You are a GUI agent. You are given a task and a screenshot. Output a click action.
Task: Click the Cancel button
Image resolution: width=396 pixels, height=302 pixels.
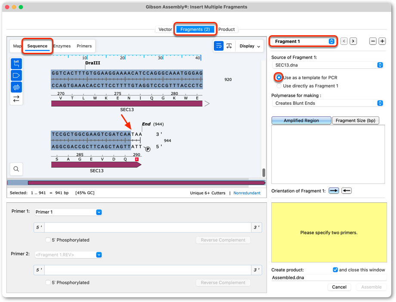click(x=339, y=287)
